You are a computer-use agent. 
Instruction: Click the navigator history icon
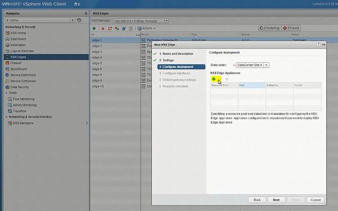(79, 20)
